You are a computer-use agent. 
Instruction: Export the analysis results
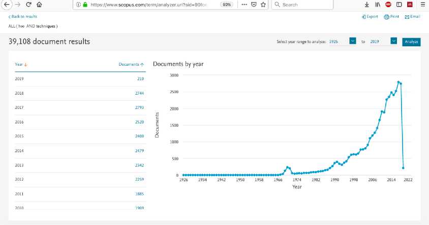click(x=370, y=17)
